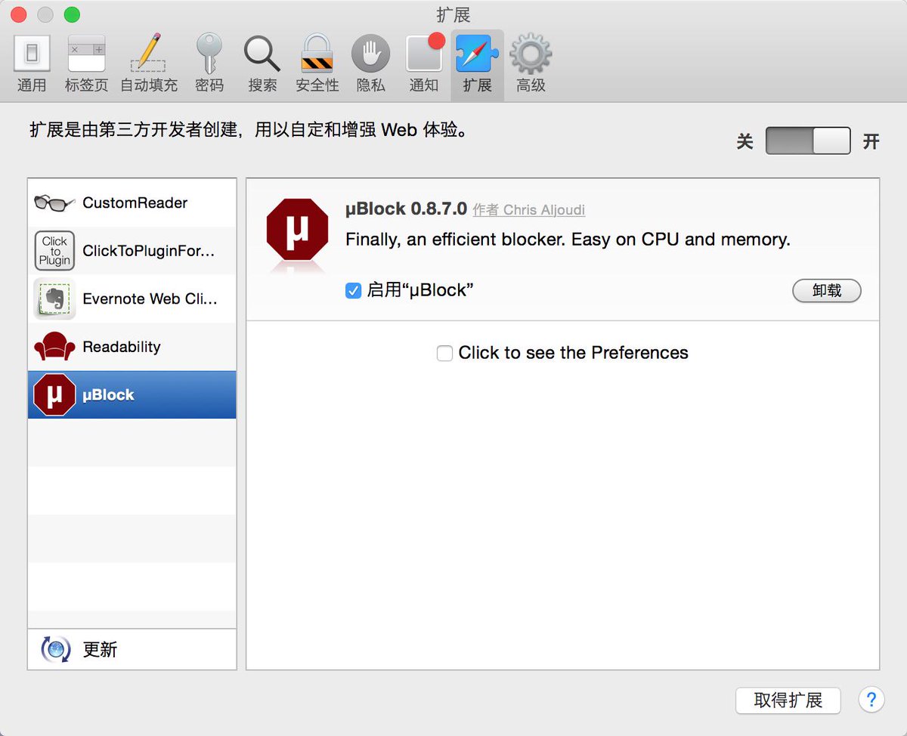Click the µBlock icon in sidebar

click(x=54, y=394)
